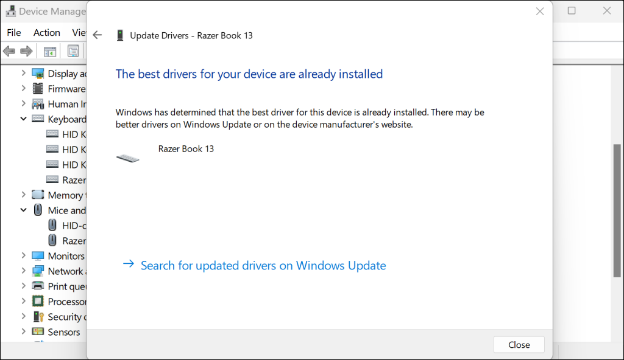
Task: Click the Firmware chip icon
Action: [38, 89]
